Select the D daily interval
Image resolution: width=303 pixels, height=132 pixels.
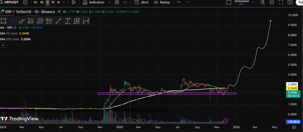48,2
